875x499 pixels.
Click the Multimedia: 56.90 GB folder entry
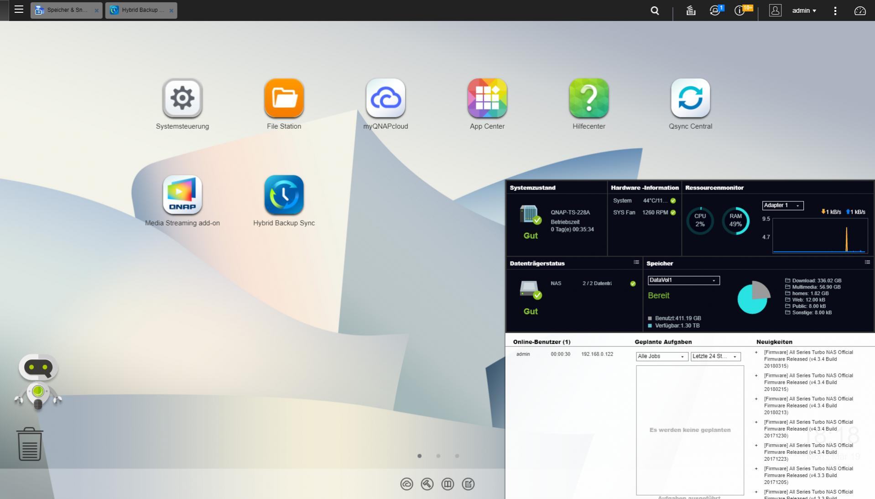point(812,287)
